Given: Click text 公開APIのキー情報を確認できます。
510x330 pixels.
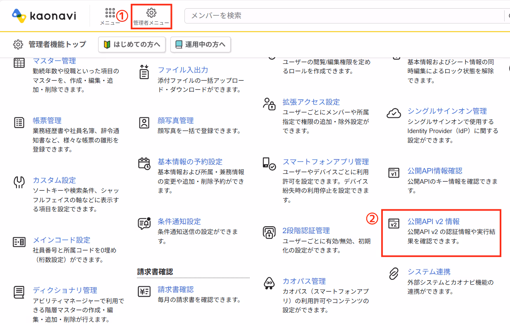Looking at the screenshot, I should tap(453, 186).
